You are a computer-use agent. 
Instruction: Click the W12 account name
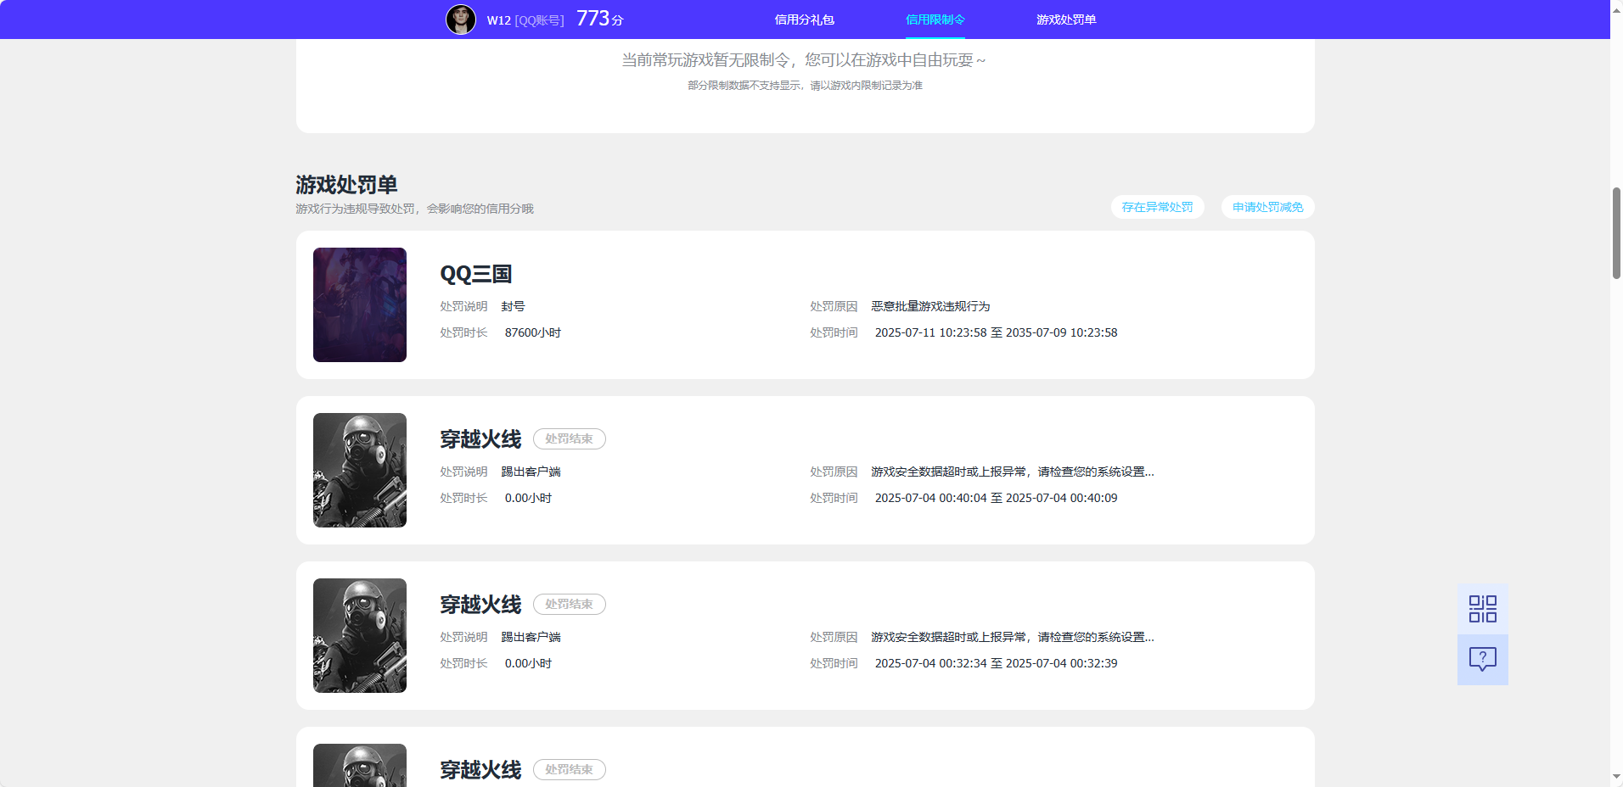pyautogui.click(x=498, y=20)
